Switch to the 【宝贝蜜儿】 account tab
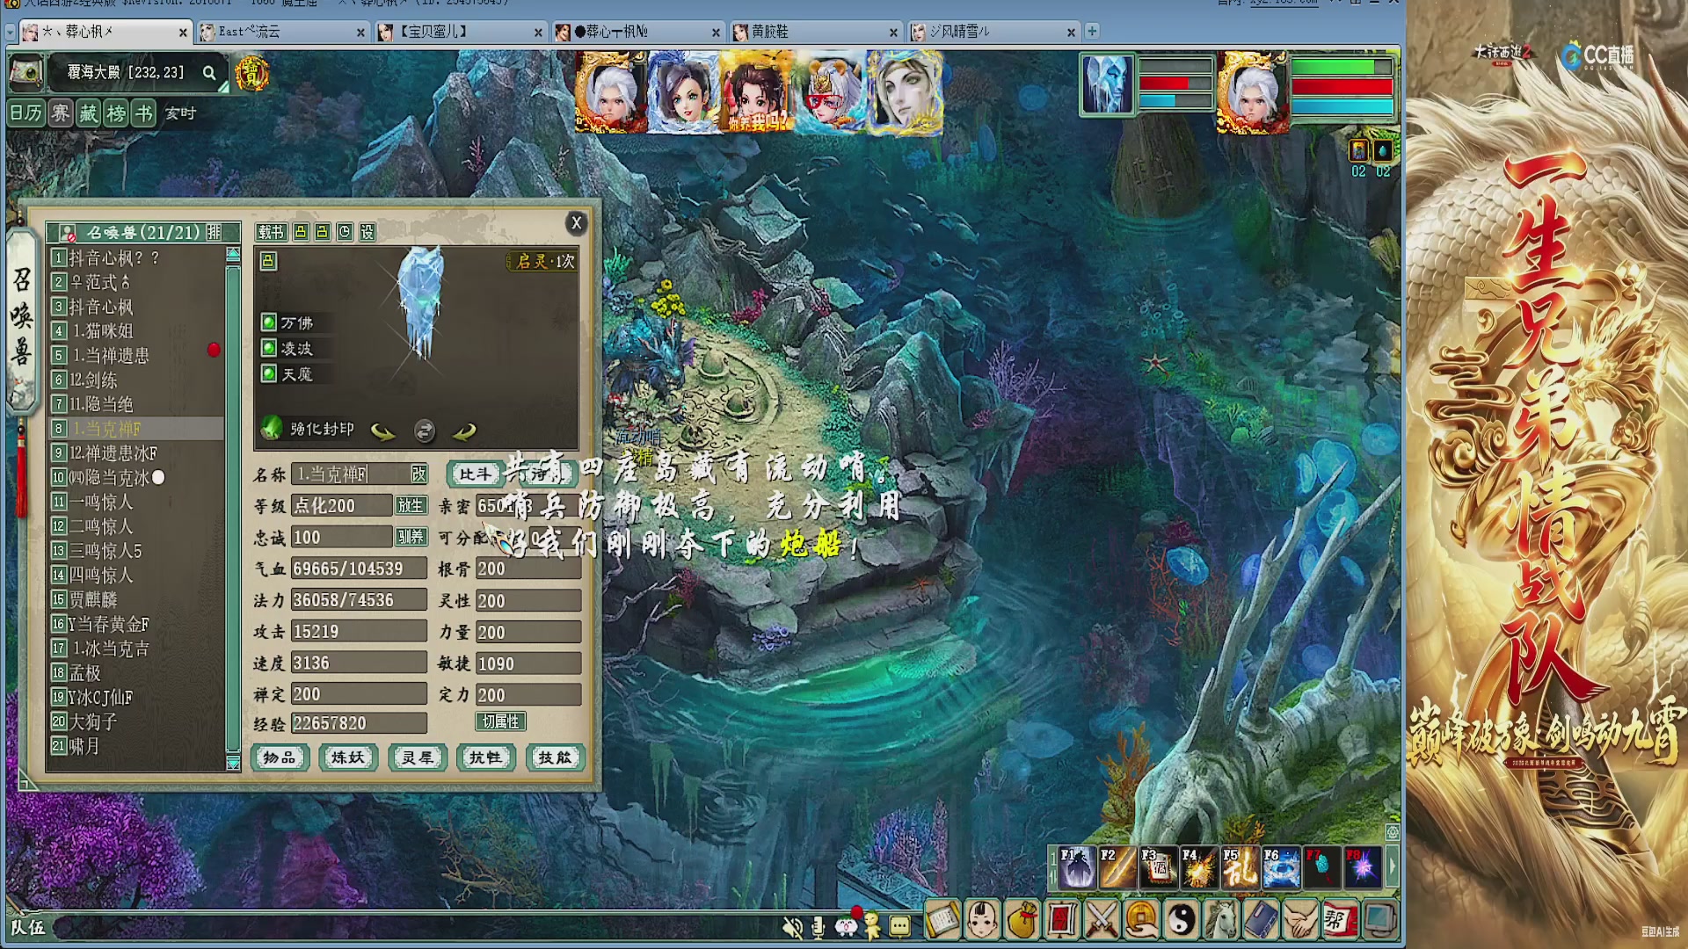 click(460, 32)
